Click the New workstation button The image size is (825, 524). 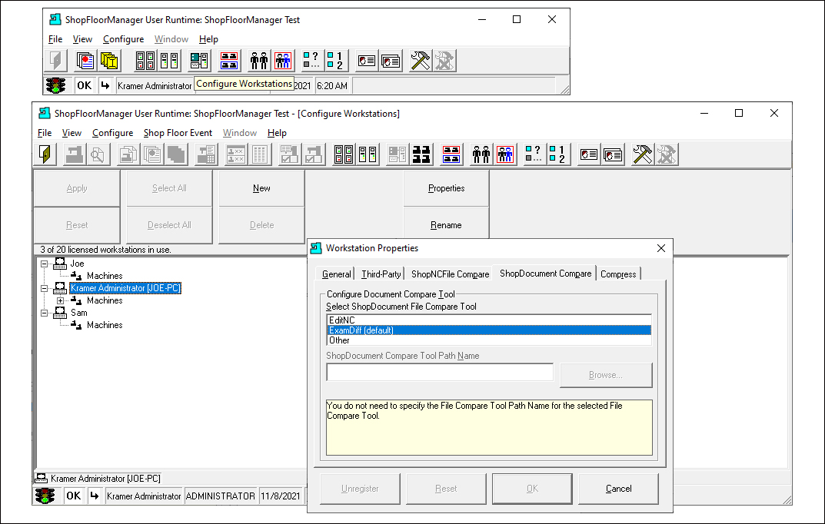tap(261, 188)
